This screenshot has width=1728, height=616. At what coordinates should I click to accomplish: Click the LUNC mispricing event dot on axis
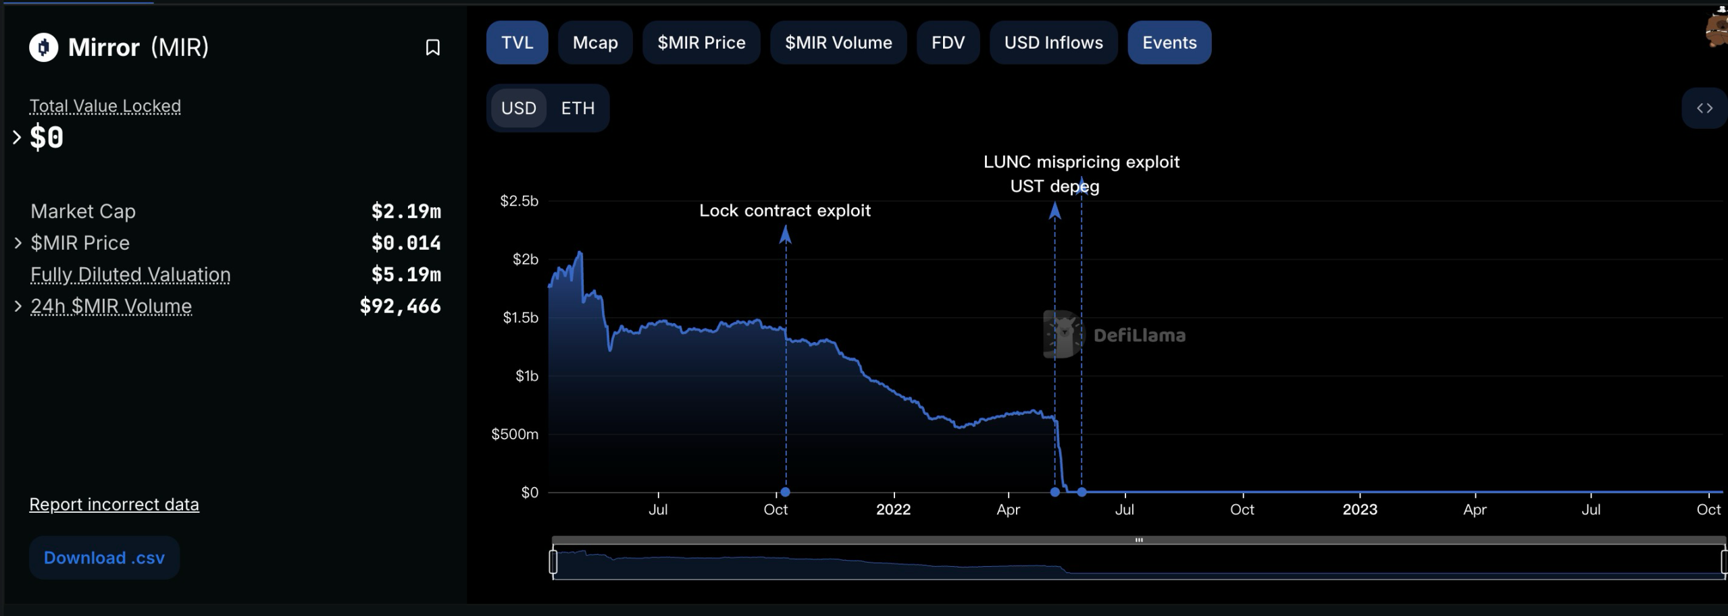(x=1082, y=492)
